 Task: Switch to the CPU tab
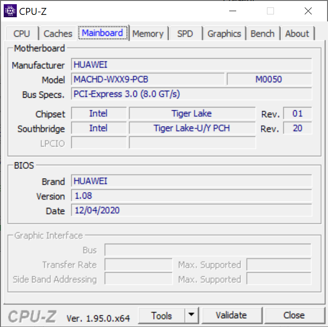pyautogui.click(x=22, y=33)
